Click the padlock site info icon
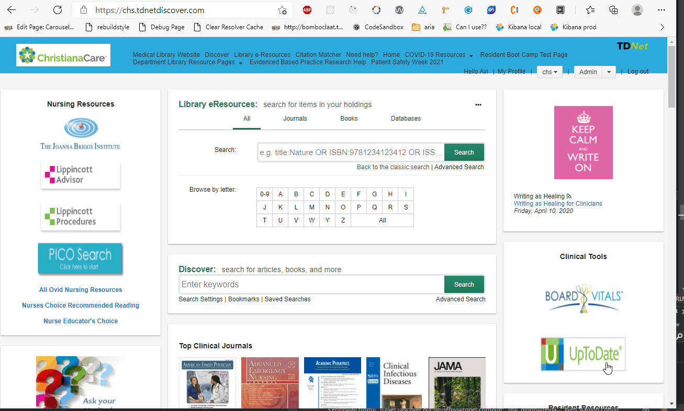The height and width of the screenshot is (411, 684). pos(83,10)
